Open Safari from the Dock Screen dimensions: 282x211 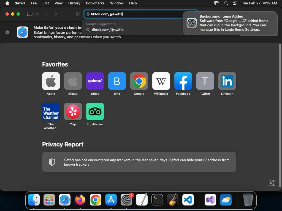tap(65, 200)
